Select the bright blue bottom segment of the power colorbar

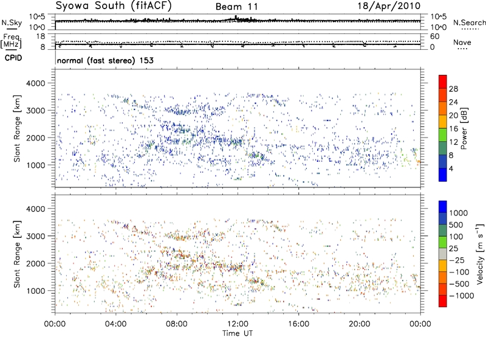pyautogui.click(x=443, y=175)
